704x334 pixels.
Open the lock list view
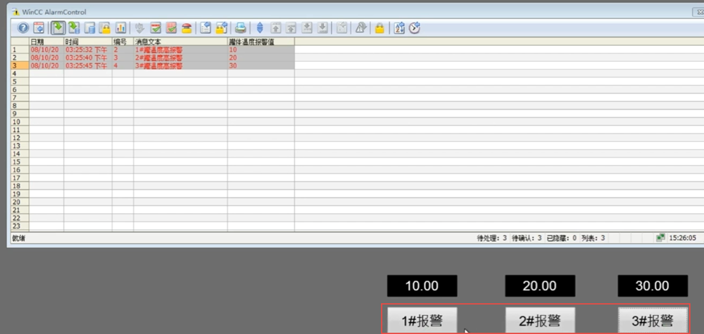105,28
